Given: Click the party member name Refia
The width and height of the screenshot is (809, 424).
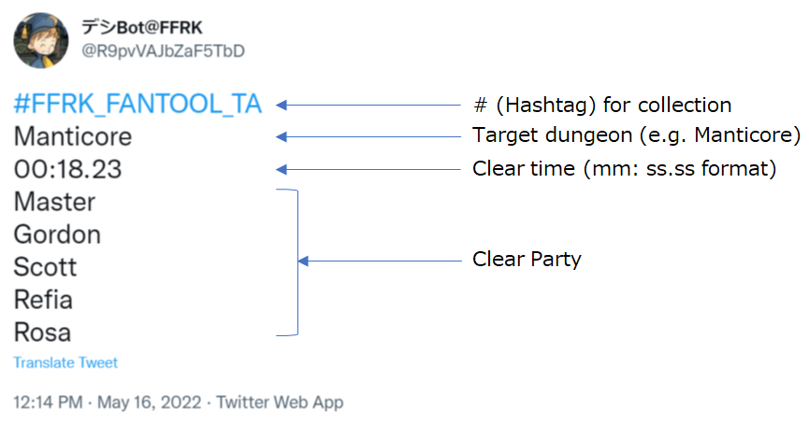Looking at the screenshot, I should pyautogui.click(x=43, y=300).
